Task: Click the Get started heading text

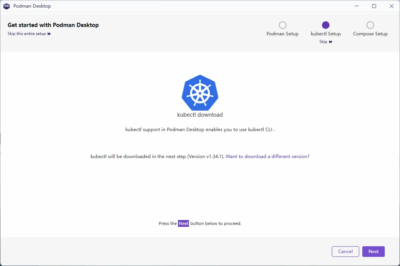Action: tap(53, 25)
